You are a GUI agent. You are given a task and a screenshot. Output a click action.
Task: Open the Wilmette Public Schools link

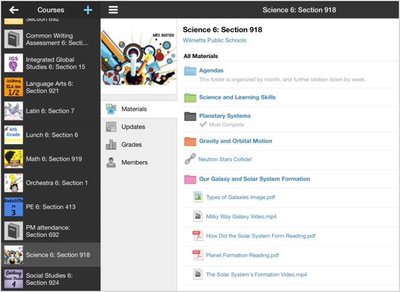click(x=214, y=40)
